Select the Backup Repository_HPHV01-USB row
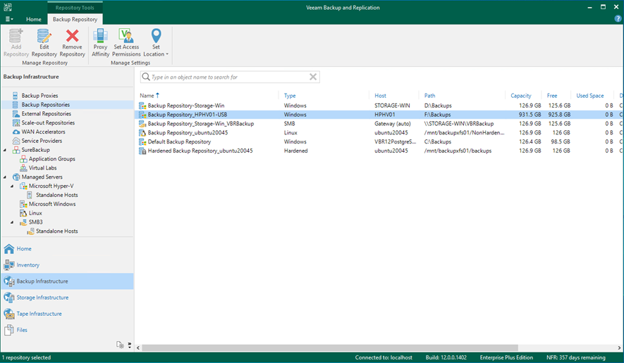The height and width of the screenshot is (363, 624). tap(379, 115)
